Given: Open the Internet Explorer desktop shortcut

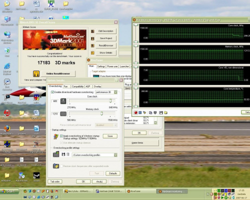Looking at the screenshot, I should tap(7, 69).
